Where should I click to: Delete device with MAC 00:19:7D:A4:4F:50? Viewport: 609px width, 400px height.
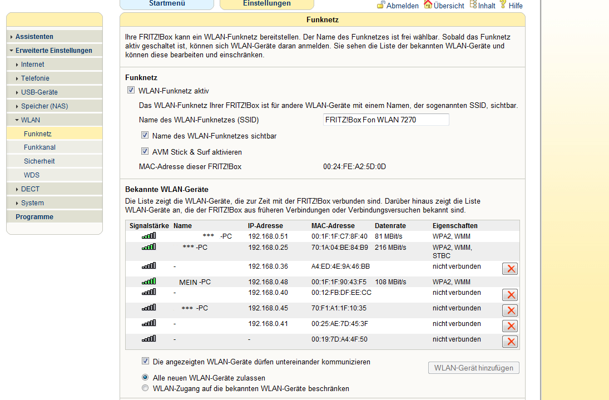click(510, 342)
